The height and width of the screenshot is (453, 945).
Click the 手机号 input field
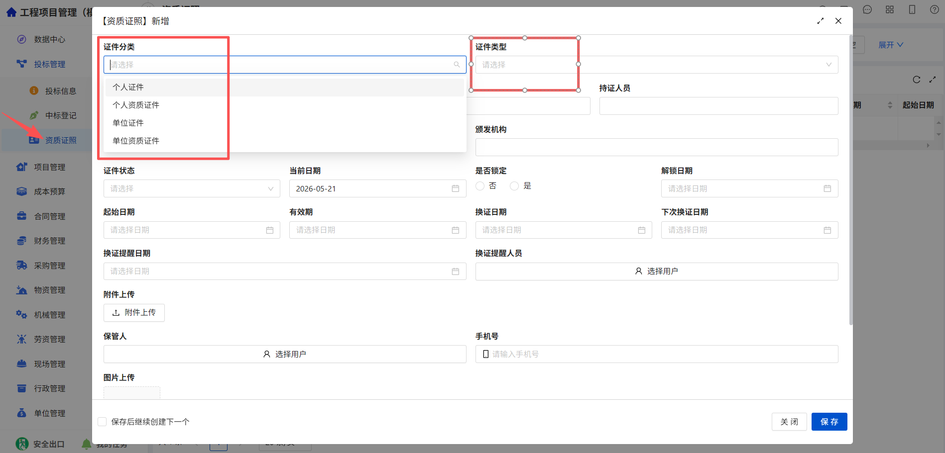coord(656,354)
